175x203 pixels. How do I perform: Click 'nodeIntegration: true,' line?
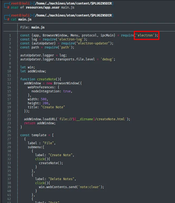pos(52,91)
